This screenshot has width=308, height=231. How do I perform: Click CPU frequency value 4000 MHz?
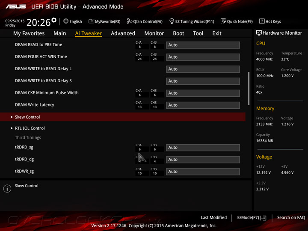pos(264,59)
